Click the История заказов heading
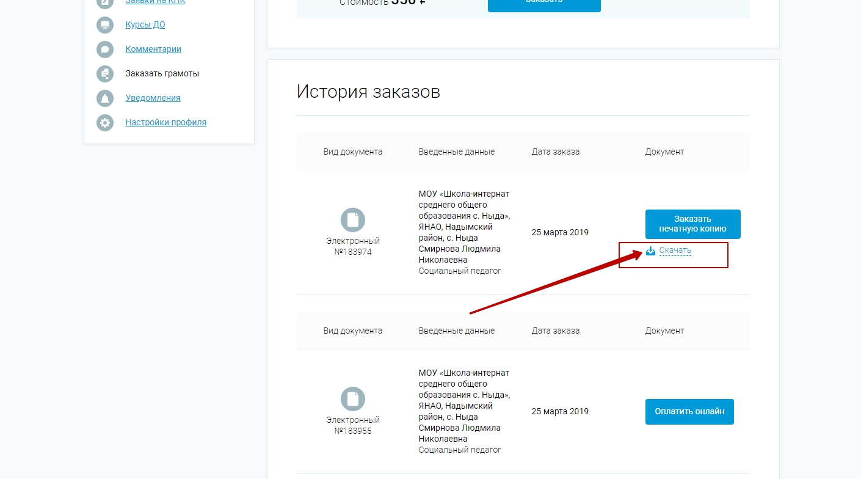The height and width of the screenshot is (479, 861). point(368,92)
